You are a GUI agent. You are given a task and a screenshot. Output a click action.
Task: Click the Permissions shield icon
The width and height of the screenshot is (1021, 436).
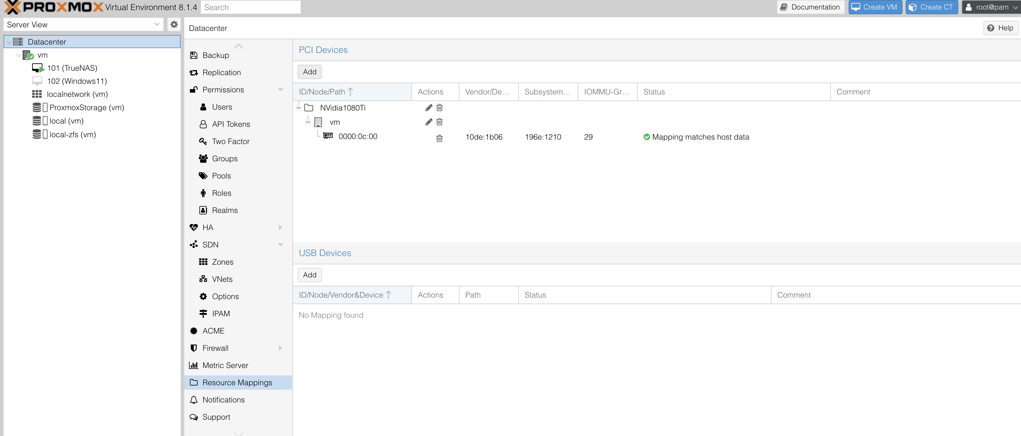tap(194, 89)
